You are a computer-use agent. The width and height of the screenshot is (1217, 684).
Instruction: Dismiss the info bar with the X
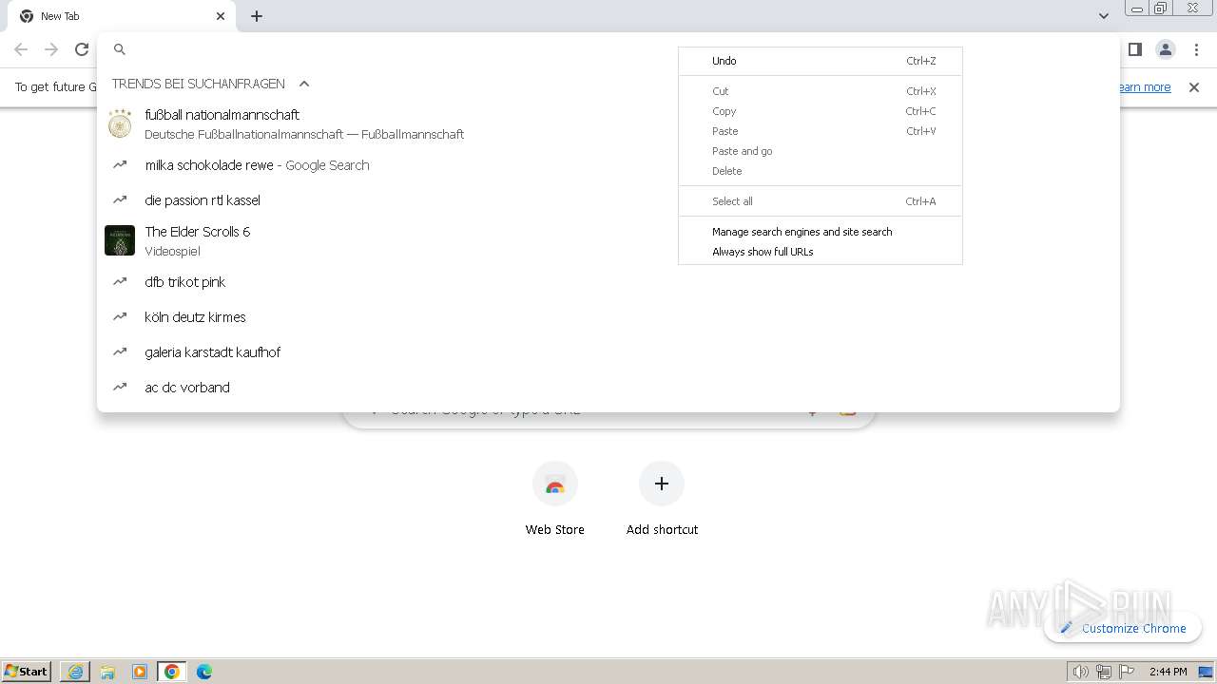pyautogui.click(x=1194, y=87)
